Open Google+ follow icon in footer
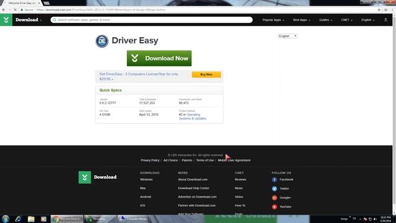The image size is (396, 223). click(x=274, y=198)
